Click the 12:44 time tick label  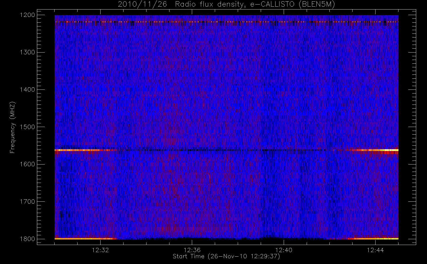click(375, 250)
